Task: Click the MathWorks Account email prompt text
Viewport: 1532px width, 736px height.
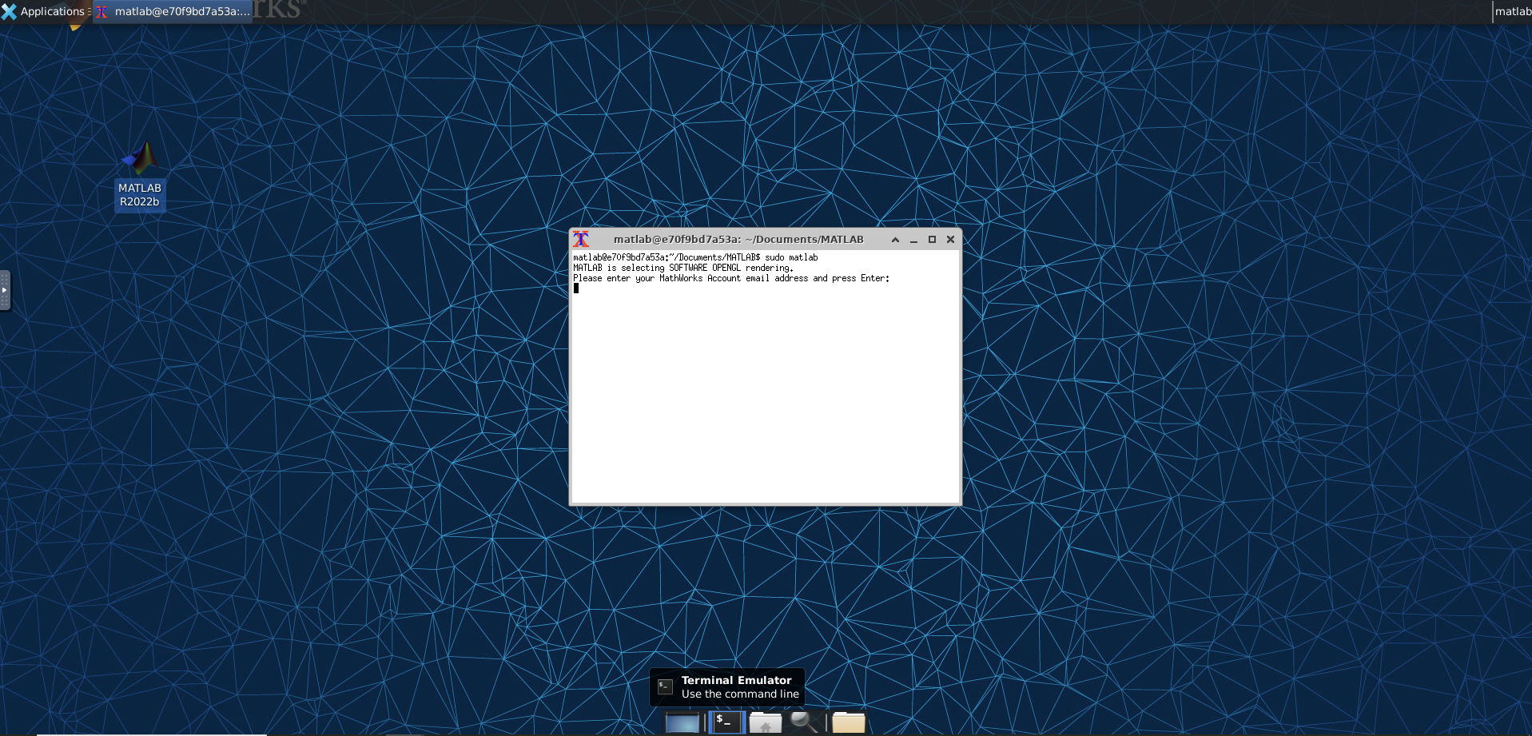Action: pyautogui.click(x=730, y=278)
